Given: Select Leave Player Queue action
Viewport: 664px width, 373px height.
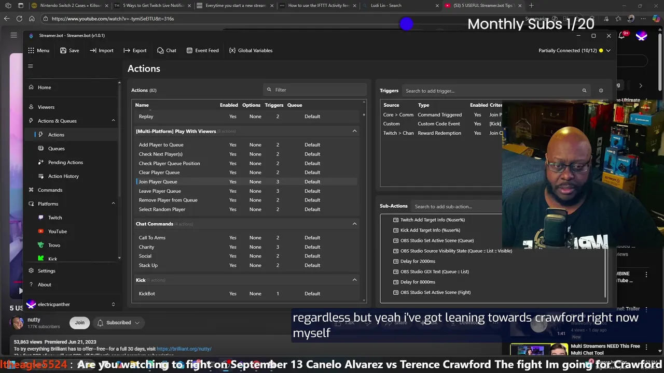Looking at the screenshot, I should coord(246,191).
